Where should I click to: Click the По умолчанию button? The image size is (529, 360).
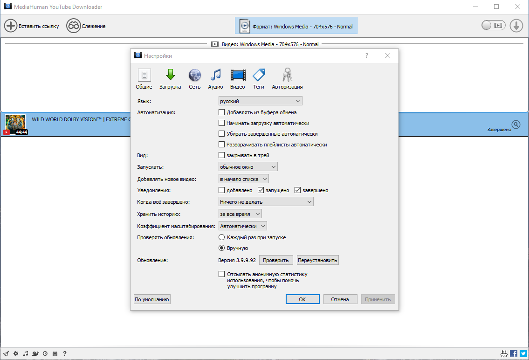[152, 299]
